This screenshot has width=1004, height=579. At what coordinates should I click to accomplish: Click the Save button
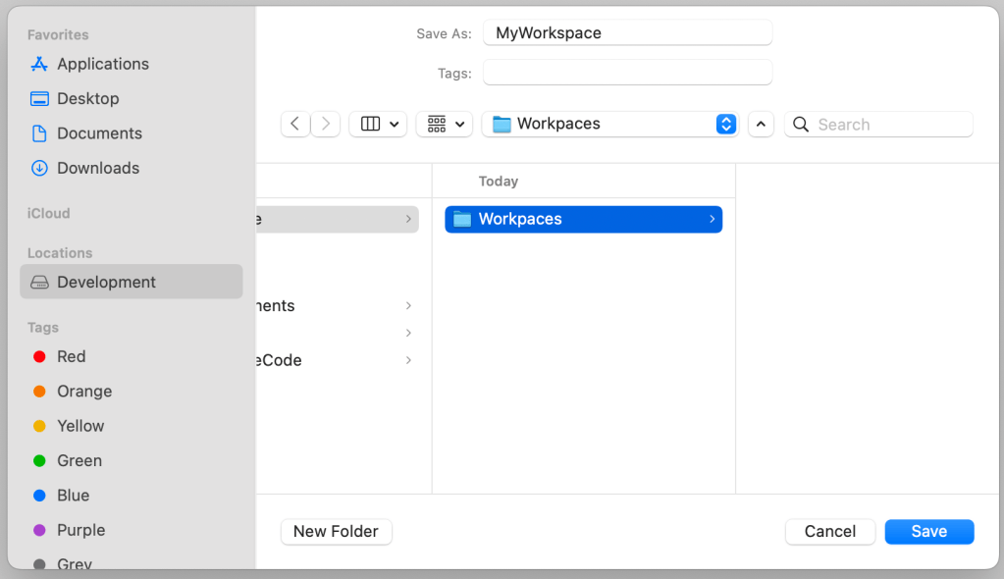928,531
